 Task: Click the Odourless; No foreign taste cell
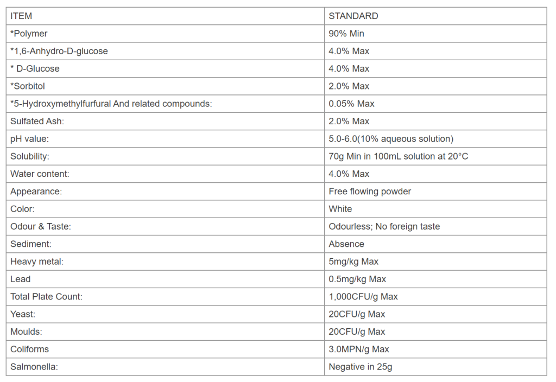435,226
